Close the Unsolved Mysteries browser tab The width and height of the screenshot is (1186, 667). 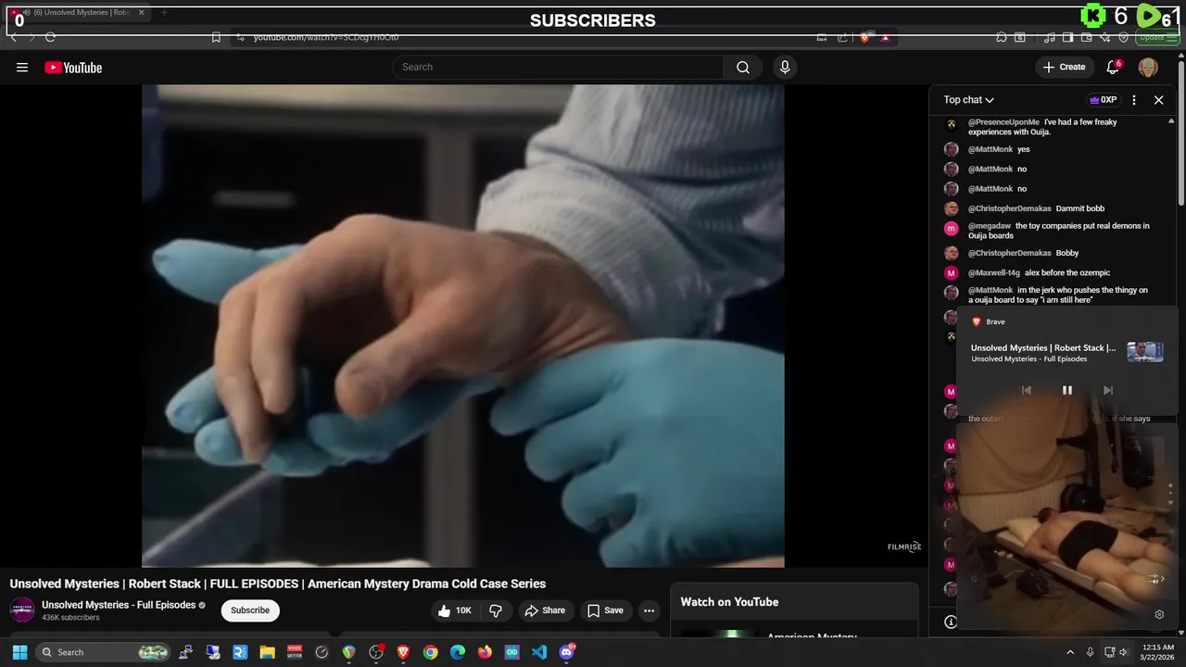pyautogui.click(x=141, y=12)
